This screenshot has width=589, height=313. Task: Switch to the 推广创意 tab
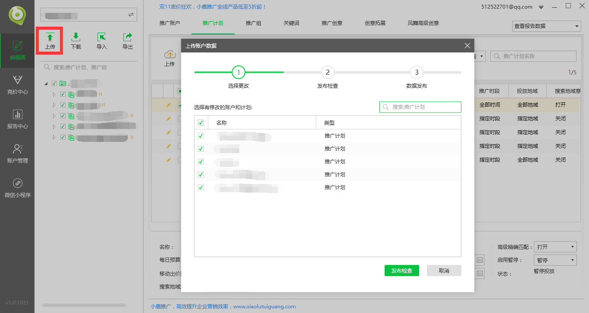pyautogui.click(x=332, y=23)
